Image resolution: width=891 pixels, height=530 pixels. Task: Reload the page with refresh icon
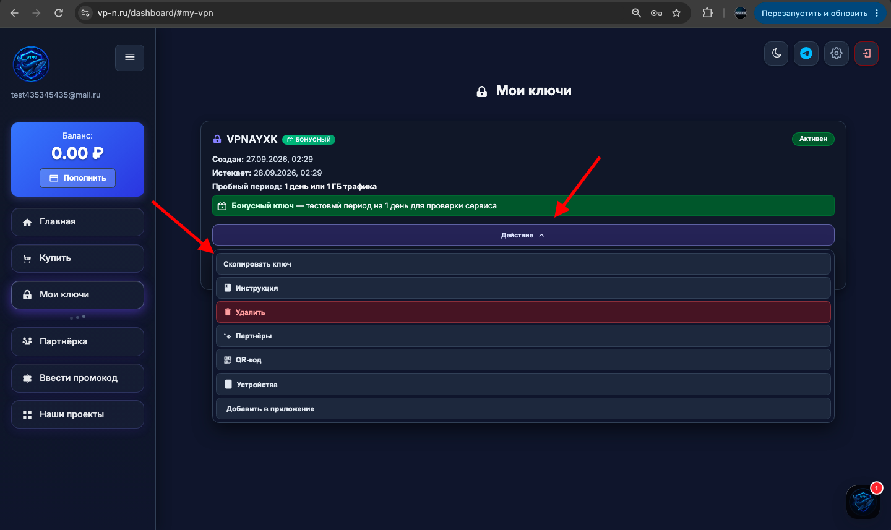(x=59, y=13)
